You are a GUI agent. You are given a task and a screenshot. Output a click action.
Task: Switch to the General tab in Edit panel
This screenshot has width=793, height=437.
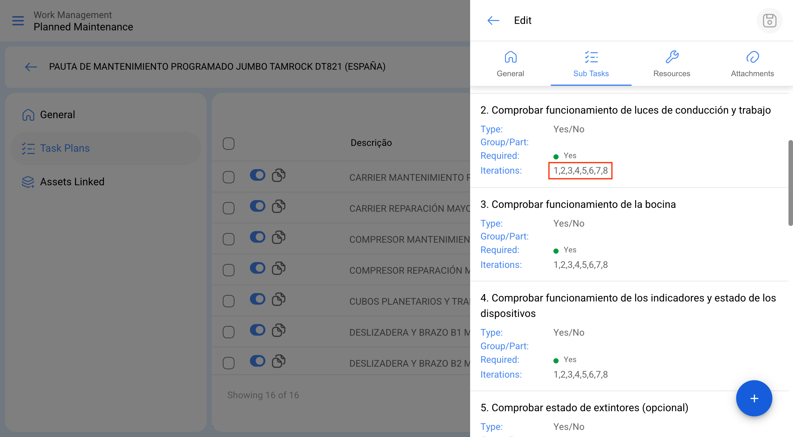click(510, 64)
